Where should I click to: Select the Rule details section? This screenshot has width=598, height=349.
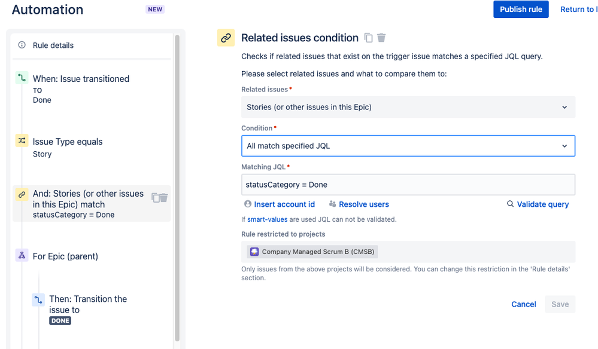pyautogui.click(x=53, y=45)
